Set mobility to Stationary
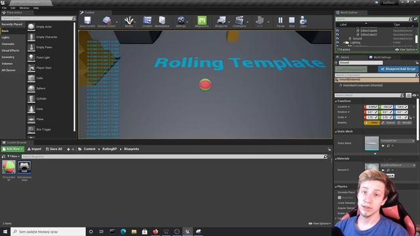 [388, 123]
